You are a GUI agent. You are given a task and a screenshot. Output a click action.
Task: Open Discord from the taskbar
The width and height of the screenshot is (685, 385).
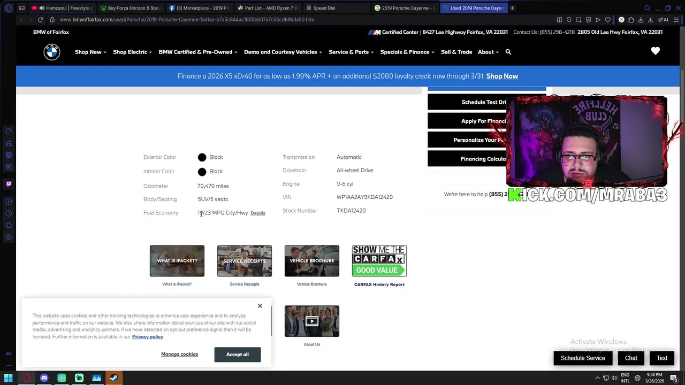(44, 378)
